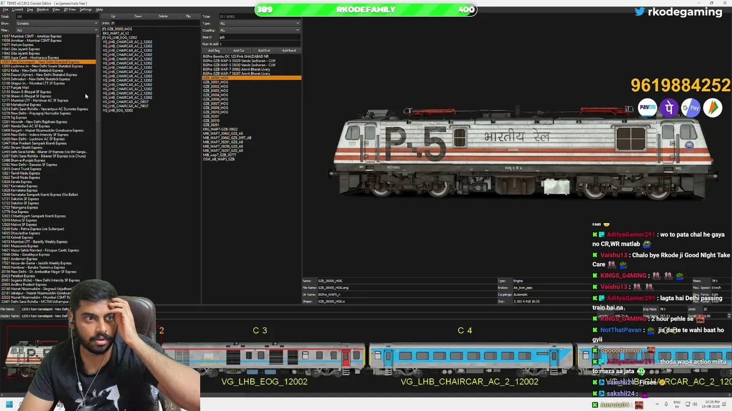732x411 pixels.
Task: Click the Google Pay icon
Action: [x=691, y=107]
